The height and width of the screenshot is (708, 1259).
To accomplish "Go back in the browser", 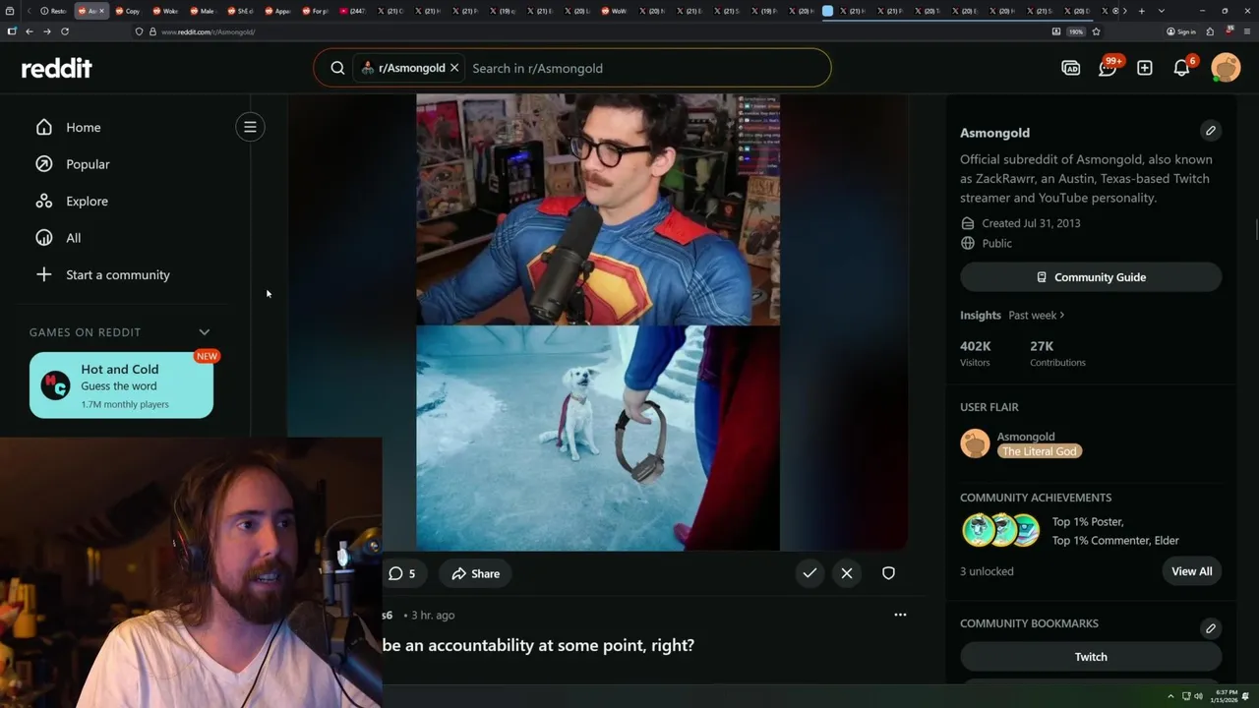I will pyautogui.click(x=30, y=31).
